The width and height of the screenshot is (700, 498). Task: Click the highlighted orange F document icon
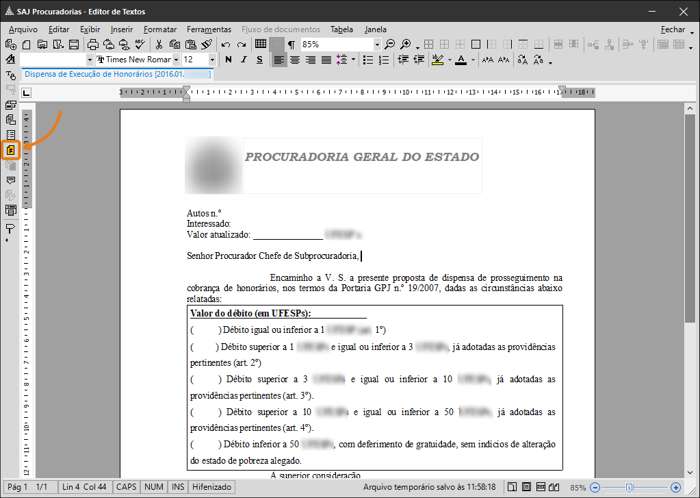pyautogui.click(x=11, y=149)
